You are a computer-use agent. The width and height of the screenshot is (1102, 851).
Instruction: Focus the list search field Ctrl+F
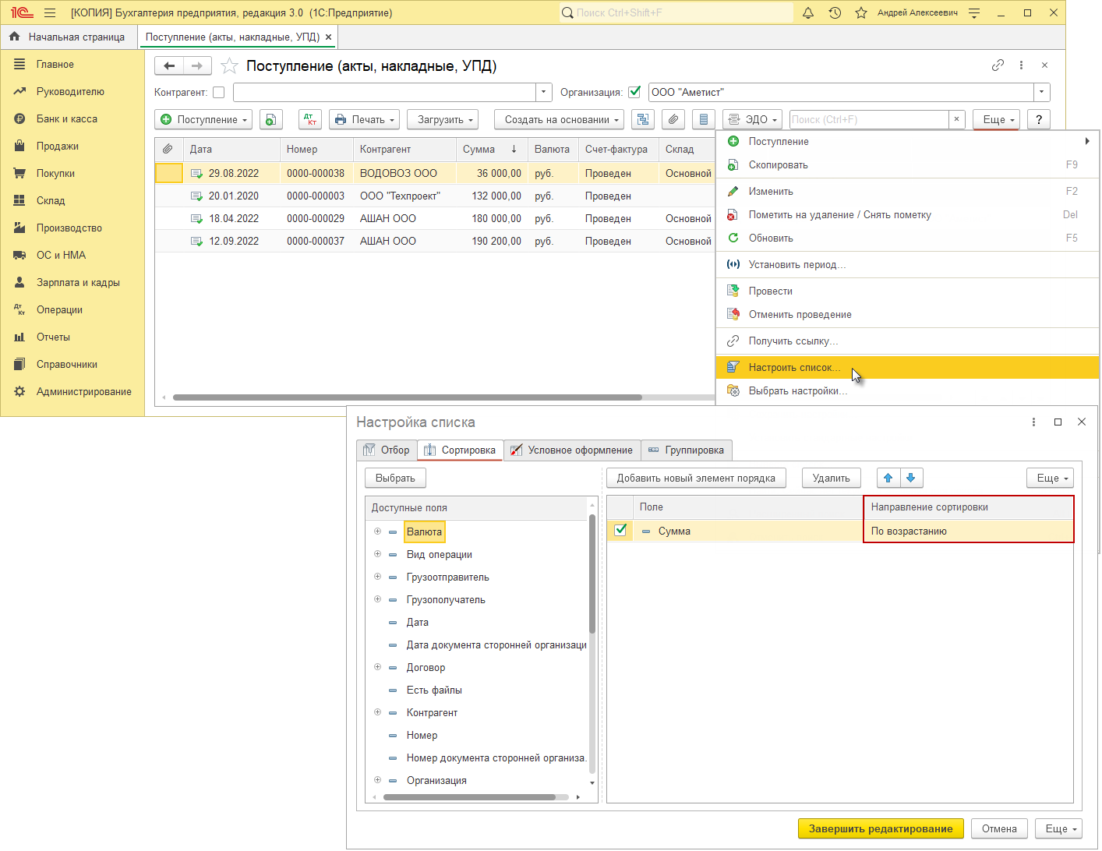click(x=869, y=119)
